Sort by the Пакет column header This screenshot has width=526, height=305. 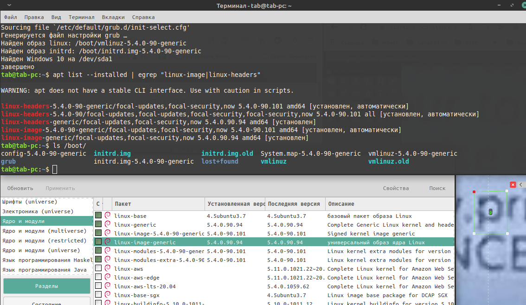pos(158,204)
